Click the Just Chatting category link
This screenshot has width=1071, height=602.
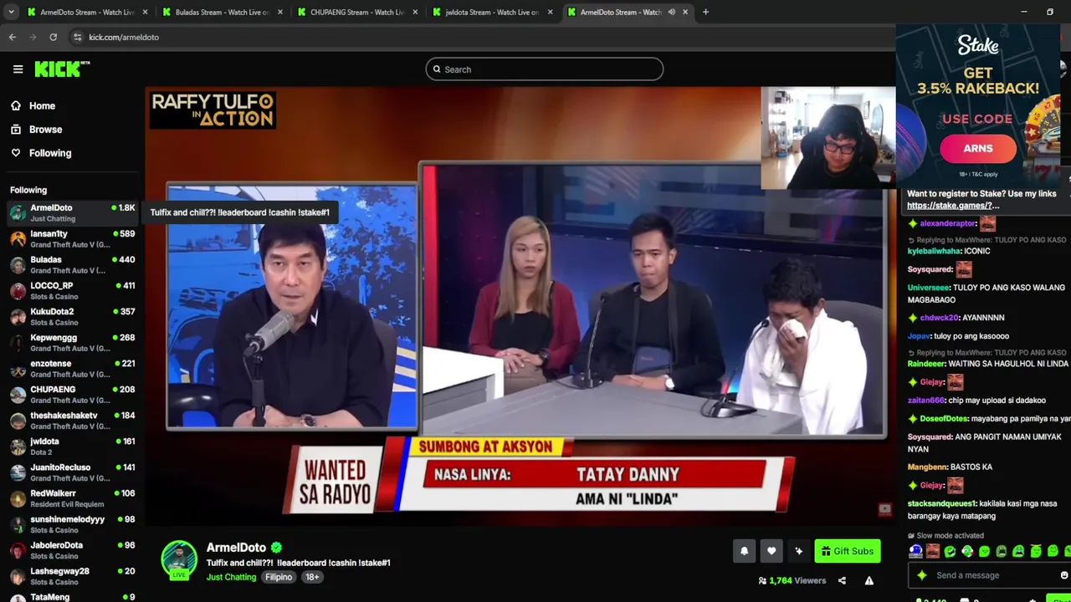(231, 577)
